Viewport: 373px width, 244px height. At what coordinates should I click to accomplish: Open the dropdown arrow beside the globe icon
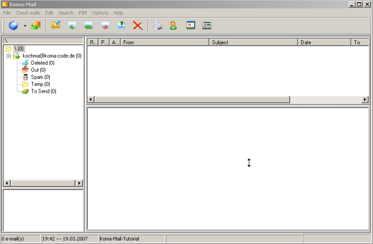tap(25, 26)
